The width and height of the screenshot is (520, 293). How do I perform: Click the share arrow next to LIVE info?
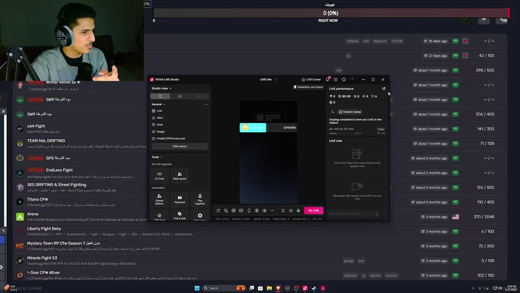pyautogui.click(x=276, y=79)
